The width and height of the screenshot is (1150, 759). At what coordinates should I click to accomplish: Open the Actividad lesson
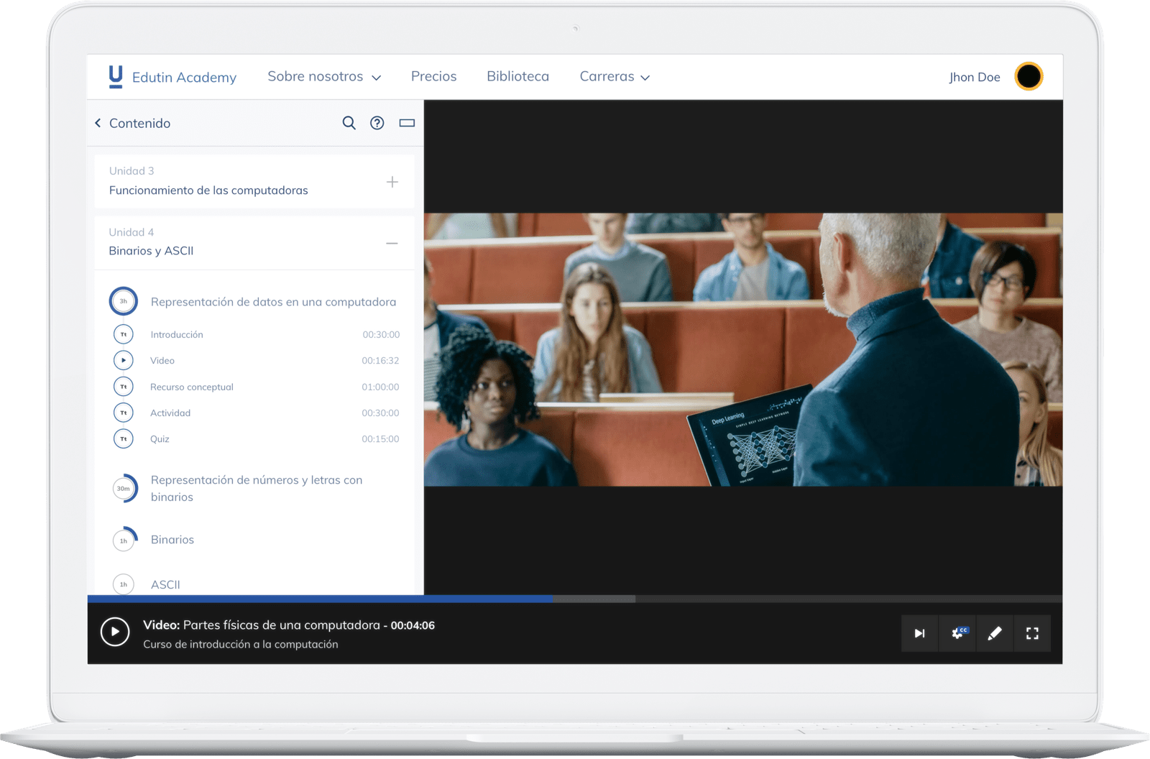pos(170,413)
